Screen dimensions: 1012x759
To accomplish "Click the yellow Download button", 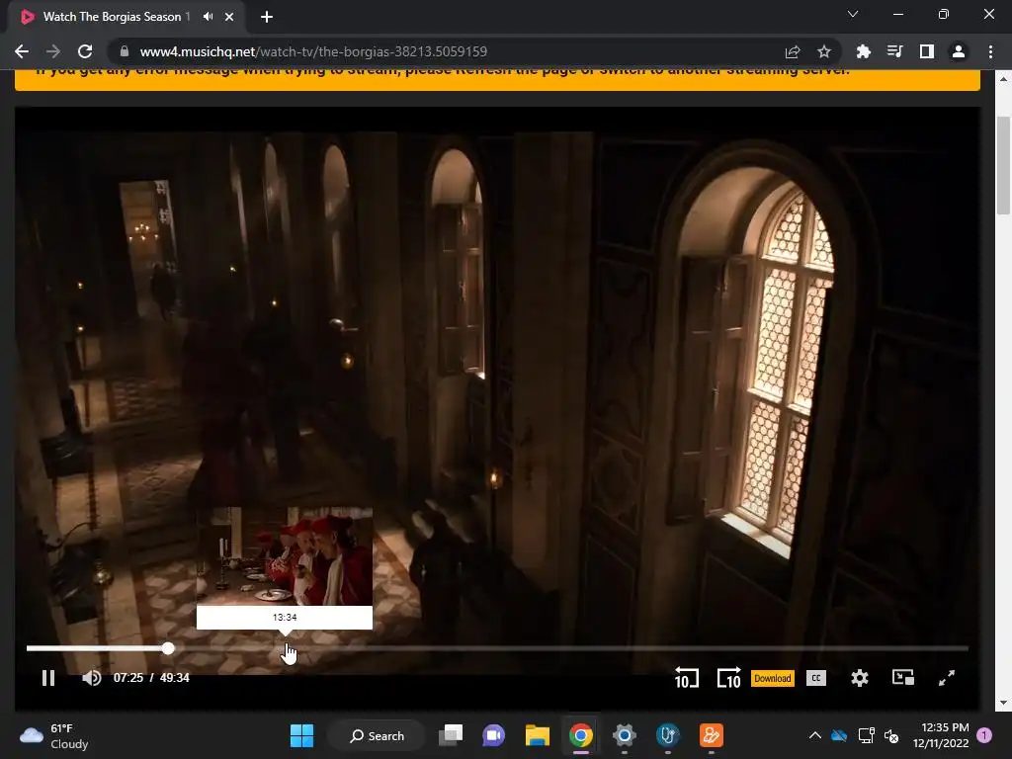I will (x=773, y=678).
